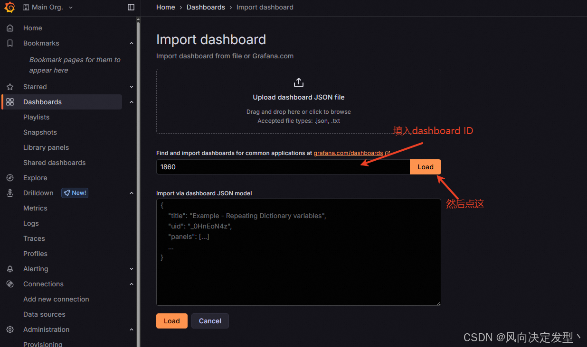Open Explore in the sidebar

pos(35,178)
